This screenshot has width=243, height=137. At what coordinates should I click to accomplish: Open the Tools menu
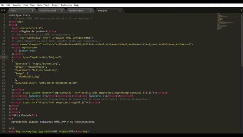point(47,5)
